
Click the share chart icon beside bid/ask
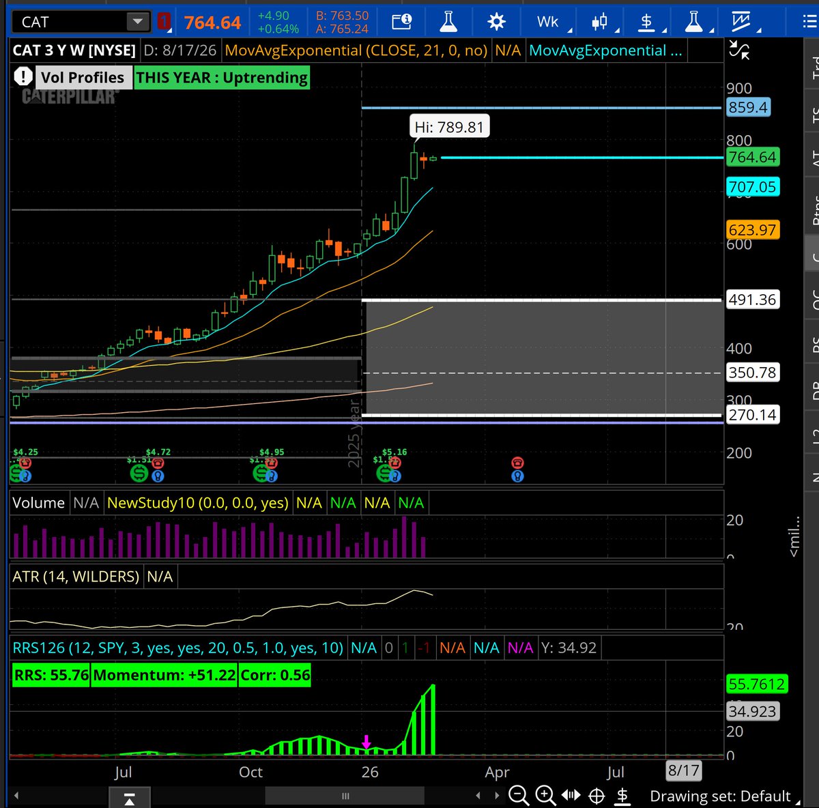tap(401, 22)
